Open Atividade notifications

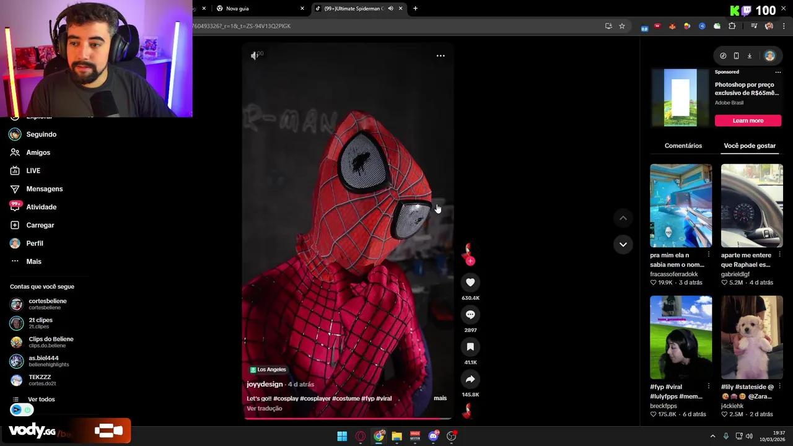33,207
